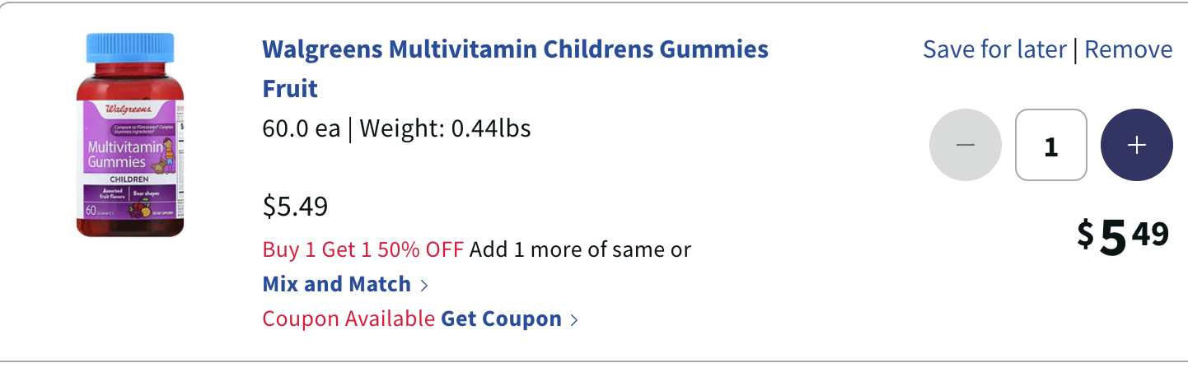Remove the multivitamin gummies from cart
The width and height of the screenshot is (1188, 377).
click(x=1128, y=49)
